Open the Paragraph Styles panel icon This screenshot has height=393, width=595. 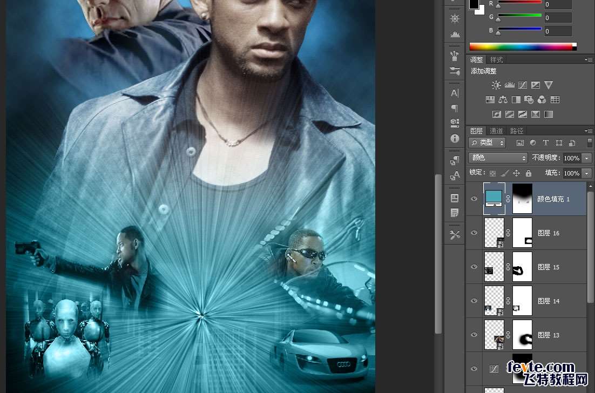(x=455, y=161)
